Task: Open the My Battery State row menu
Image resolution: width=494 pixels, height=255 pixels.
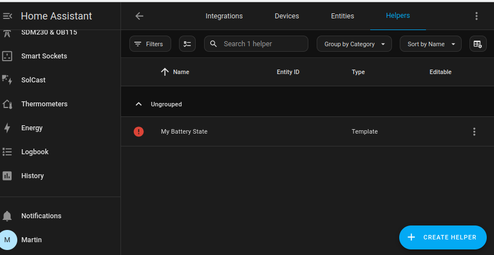Action: tap(474, 131)
